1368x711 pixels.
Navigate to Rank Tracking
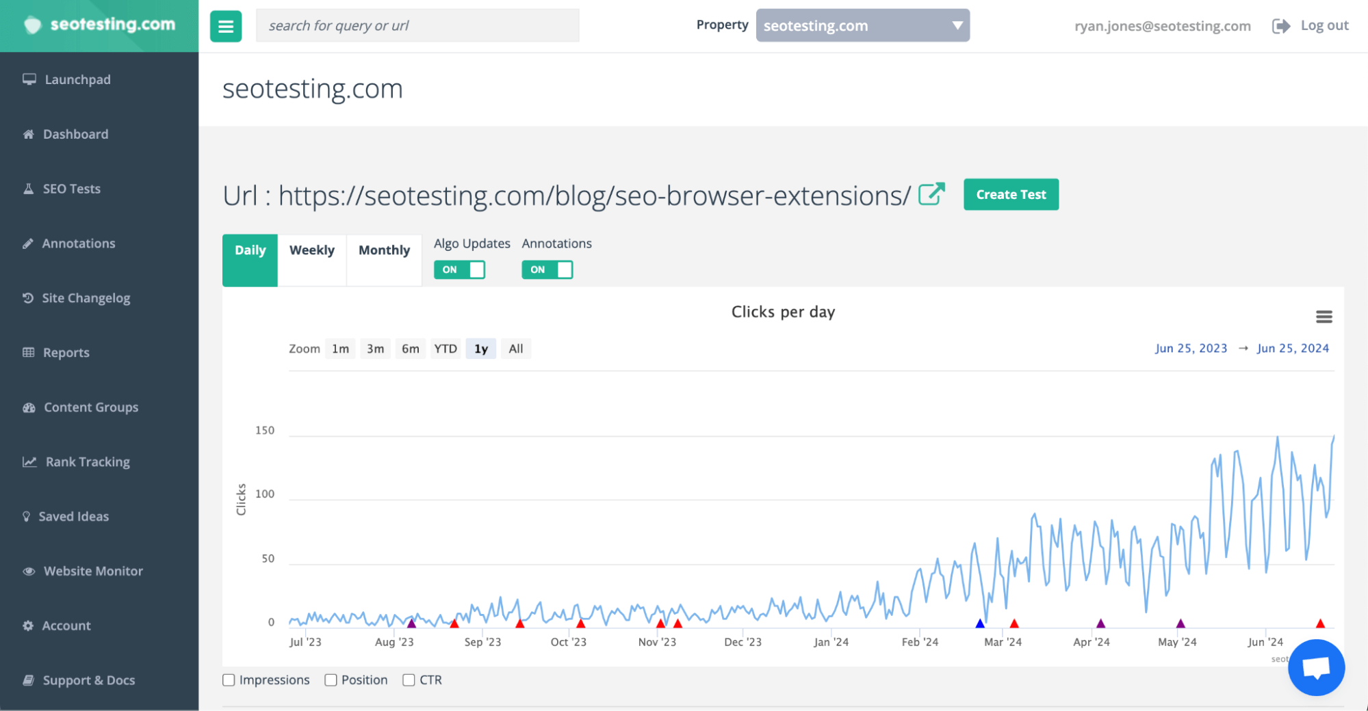88,462
